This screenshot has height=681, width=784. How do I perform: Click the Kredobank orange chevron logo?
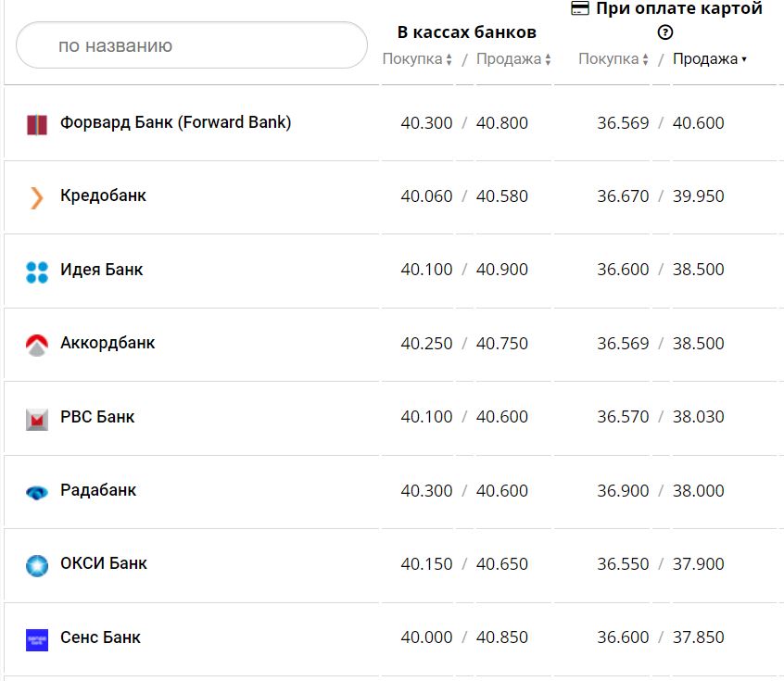(x=37, y=197)
